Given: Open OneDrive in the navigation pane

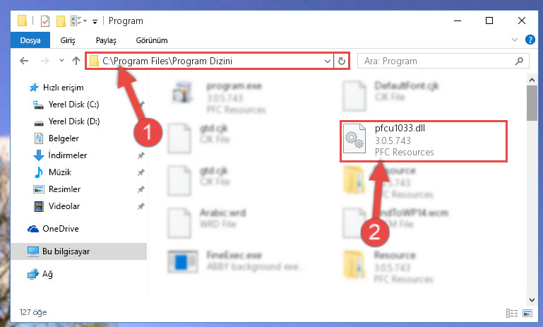Looking at the screenshot, I should (61, 229).
